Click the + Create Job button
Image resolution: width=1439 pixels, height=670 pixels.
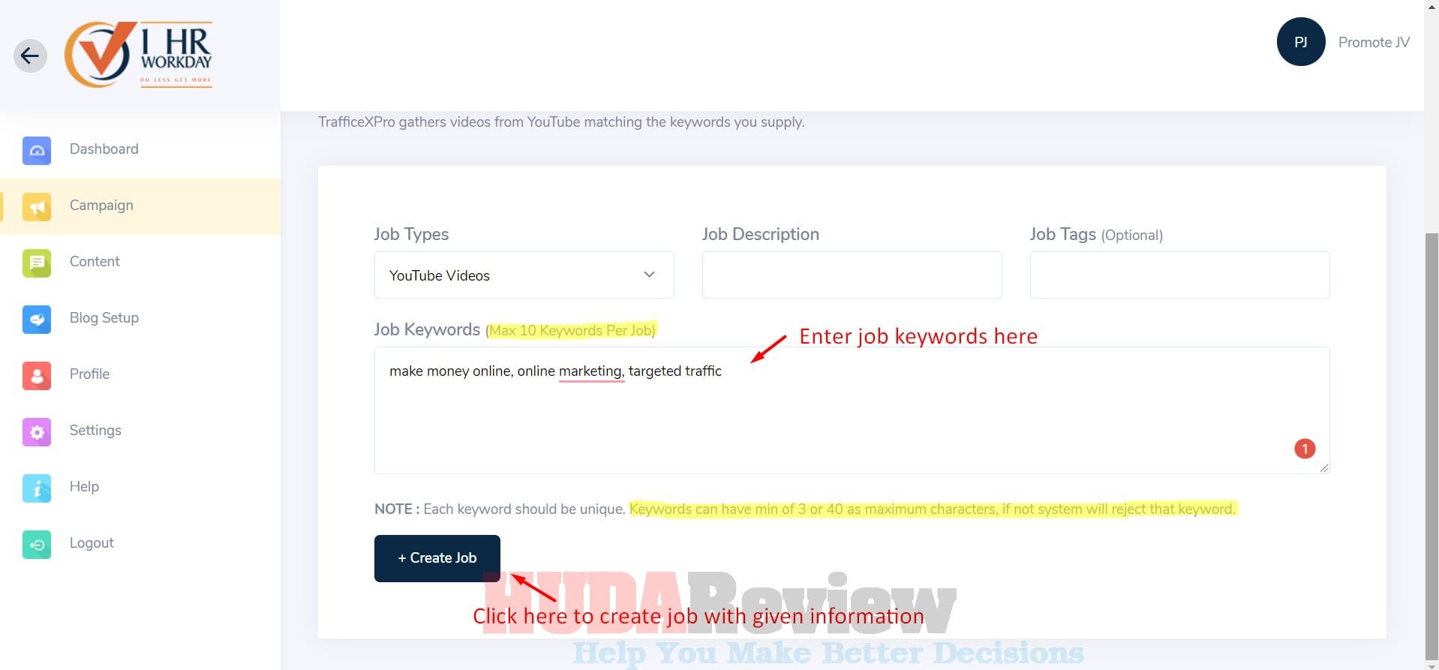[437, 558]
